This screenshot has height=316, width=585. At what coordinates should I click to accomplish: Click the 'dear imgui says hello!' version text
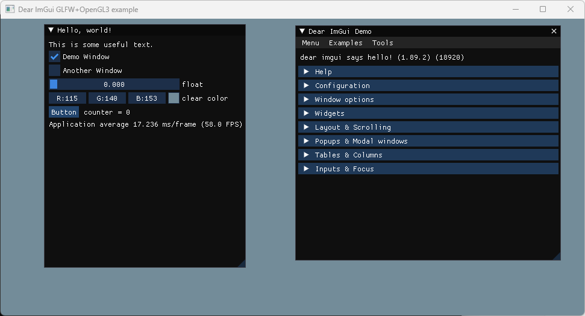[x=382, y=57]
